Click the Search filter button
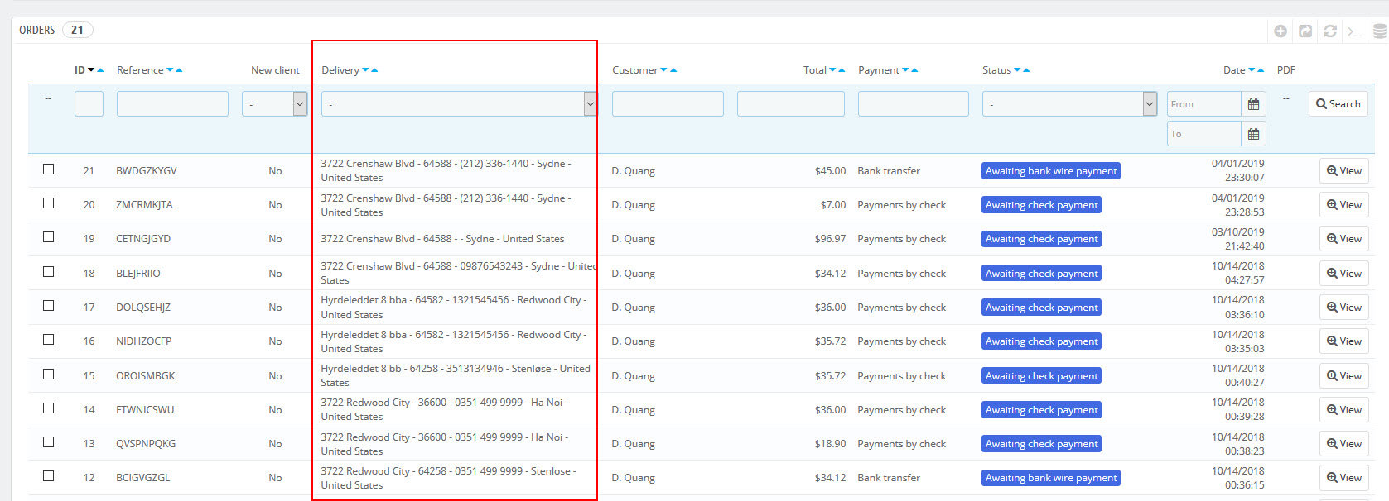The height and width of the screenshot is (501, 1389). 1338,104
